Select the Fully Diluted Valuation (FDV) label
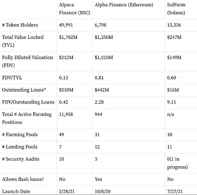The image size is (197, 195). [27, 61]
